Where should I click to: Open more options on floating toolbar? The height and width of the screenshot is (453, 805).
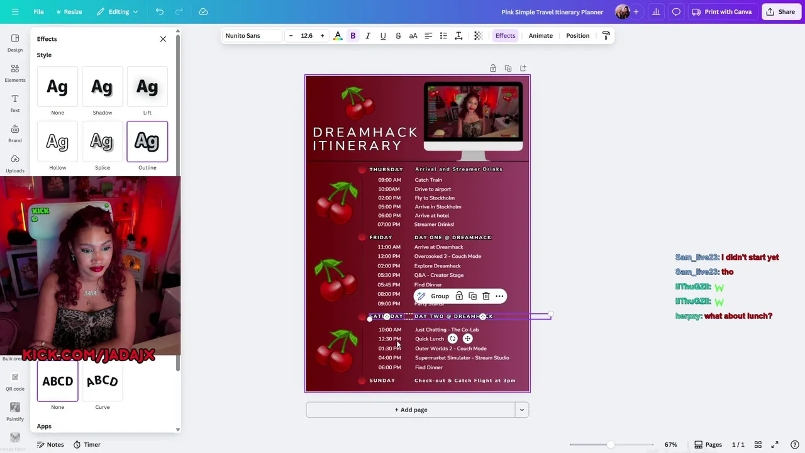coord(499,296)
